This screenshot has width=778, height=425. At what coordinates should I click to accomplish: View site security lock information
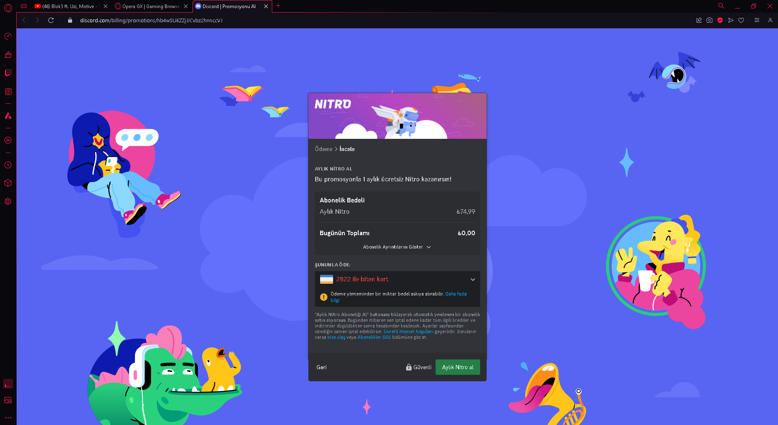click(x=70, y=20)
